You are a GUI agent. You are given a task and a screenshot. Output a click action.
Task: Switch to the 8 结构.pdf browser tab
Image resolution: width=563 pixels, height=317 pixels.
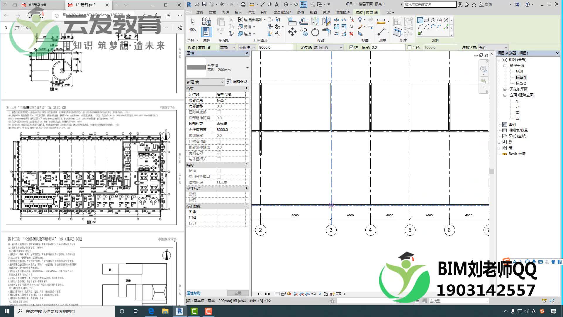[38, 5]
